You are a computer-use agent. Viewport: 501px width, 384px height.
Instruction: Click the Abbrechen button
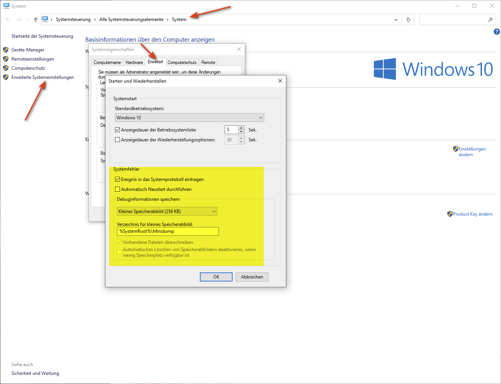point(252,277)
